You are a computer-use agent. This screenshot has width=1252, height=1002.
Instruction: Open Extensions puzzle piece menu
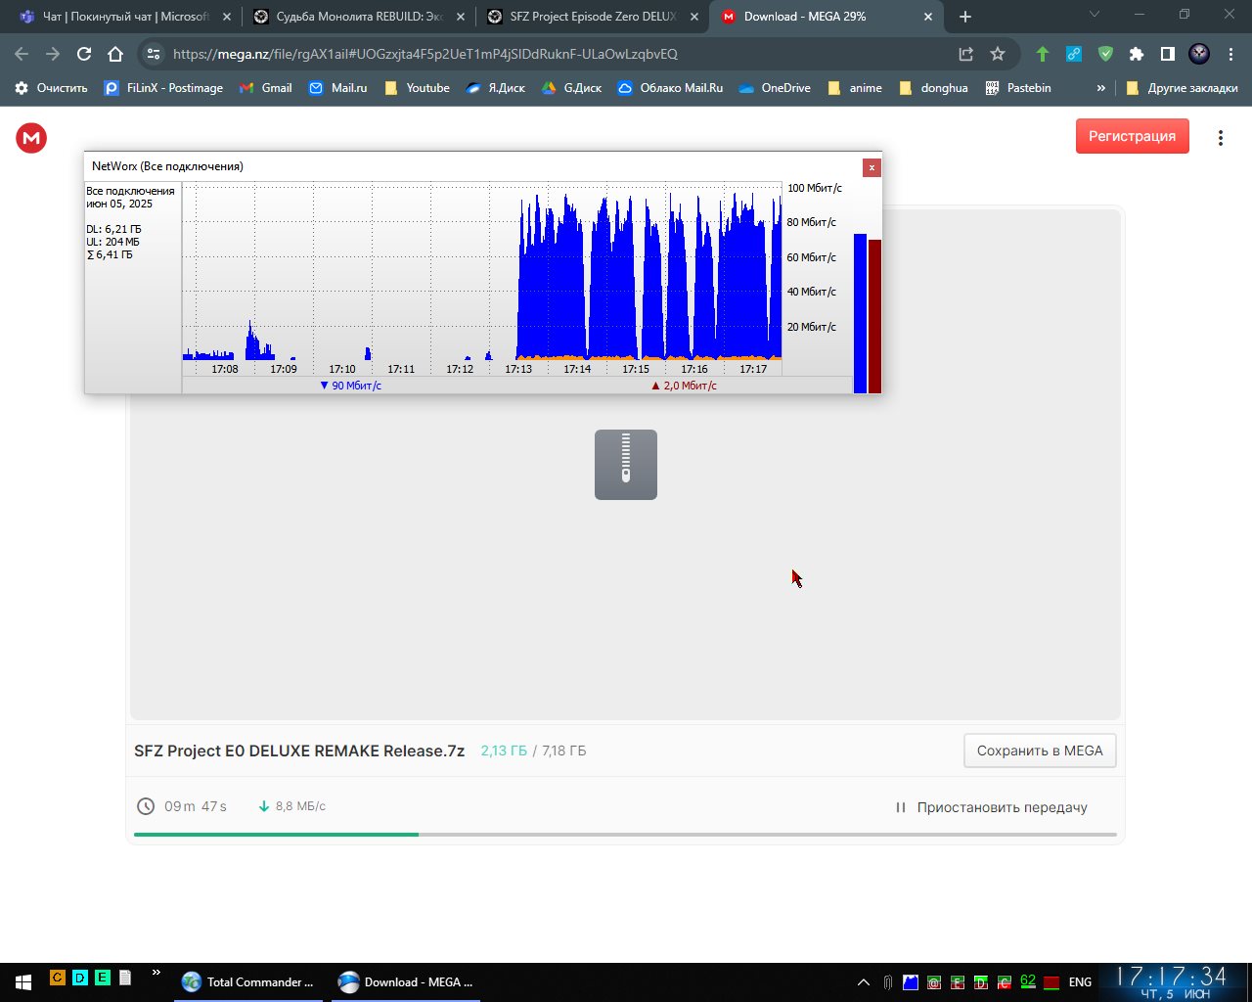[x=1137, y=54]
